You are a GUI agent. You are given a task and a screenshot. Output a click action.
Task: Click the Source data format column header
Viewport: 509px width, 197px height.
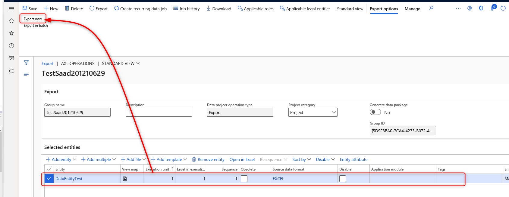coord(304,169)
